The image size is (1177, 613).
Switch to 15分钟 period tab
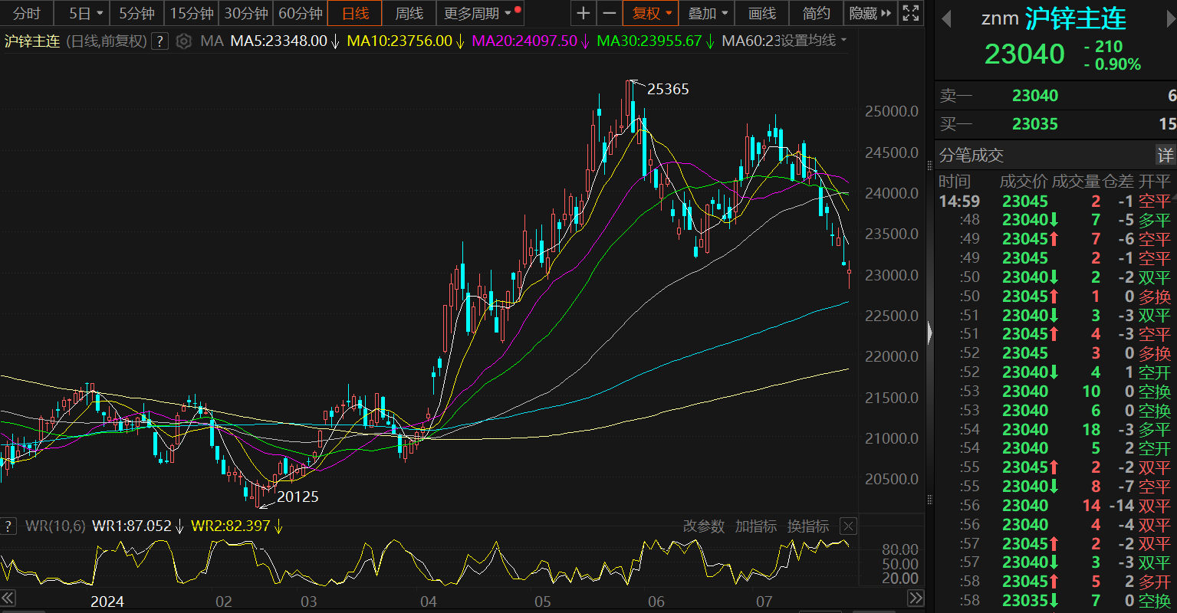click(x=191, y=13)
